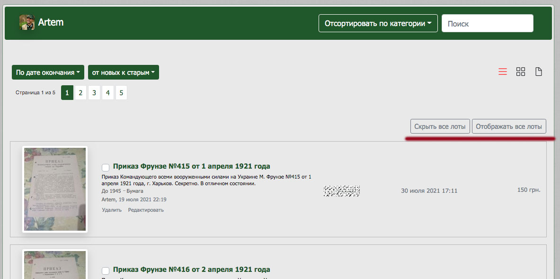
Task: Tick checkbox for Приказ Фрунзе №416
Action: [x=106, y=270]
